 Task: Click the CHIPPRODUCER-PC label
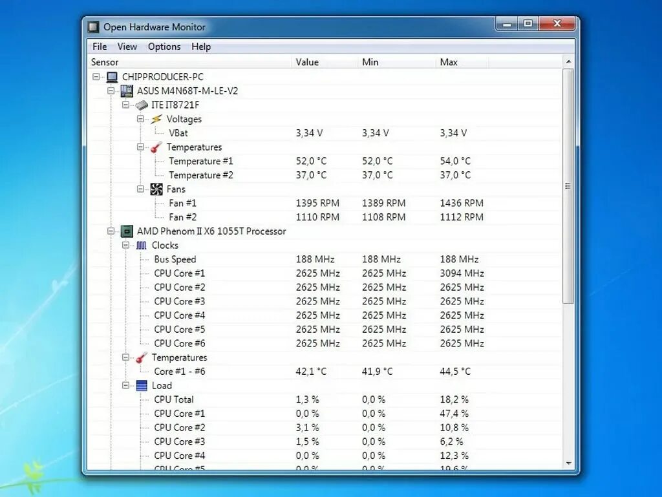(x=162, y=77)
